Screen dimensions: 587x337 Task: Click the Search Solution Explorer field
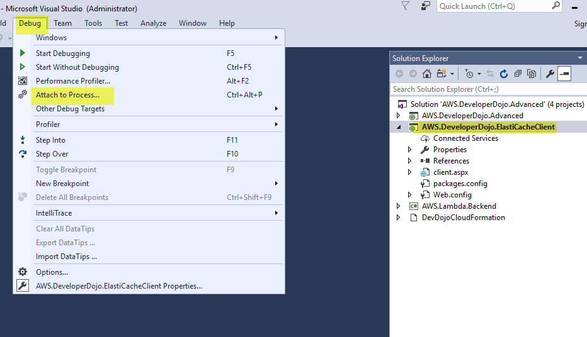click(489, 89)
